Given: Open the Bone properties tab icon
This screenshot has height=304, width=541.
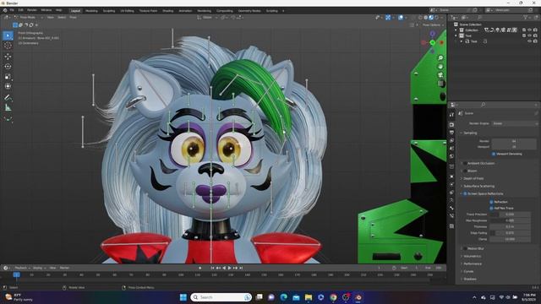Looking at the screenshot, I should pyautogui.click(x=451, y=209).
